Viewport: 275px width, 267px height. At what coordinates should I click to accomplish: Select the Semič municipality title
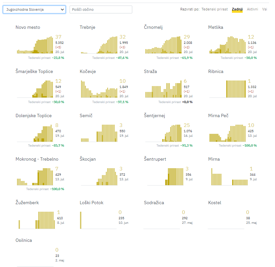[x=86, y=116]
